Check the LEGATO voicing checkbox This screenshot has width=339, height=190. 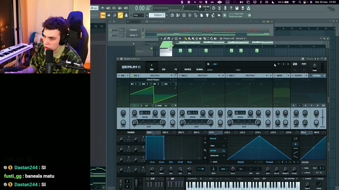(303, 173)
